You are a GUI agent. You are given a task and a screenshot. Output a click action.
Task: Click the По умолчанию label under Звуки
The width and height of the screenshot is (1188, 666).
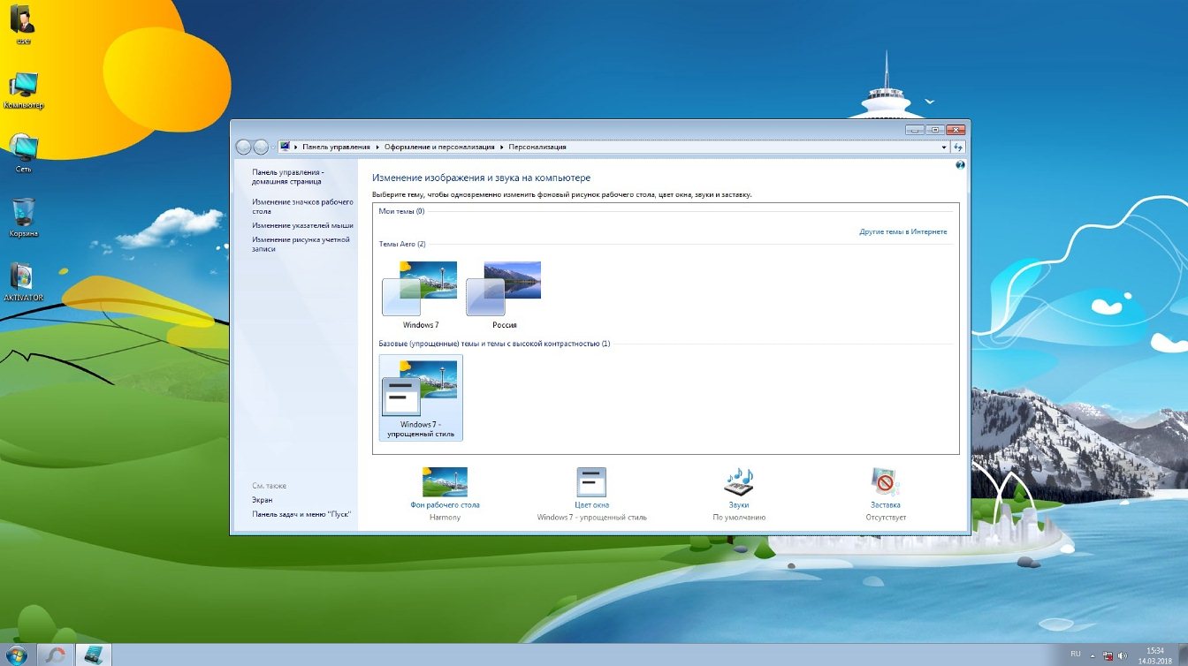click(x=739, y=517)
